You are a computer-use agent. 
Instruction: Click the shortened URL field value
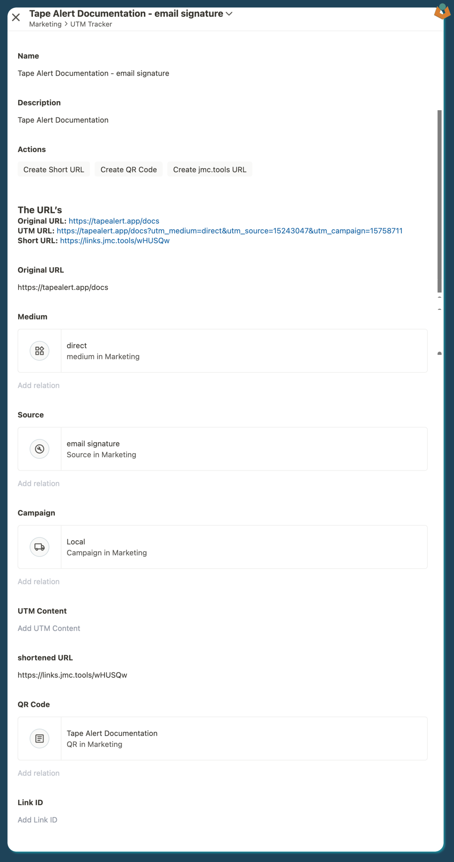[x=72, y=675]
